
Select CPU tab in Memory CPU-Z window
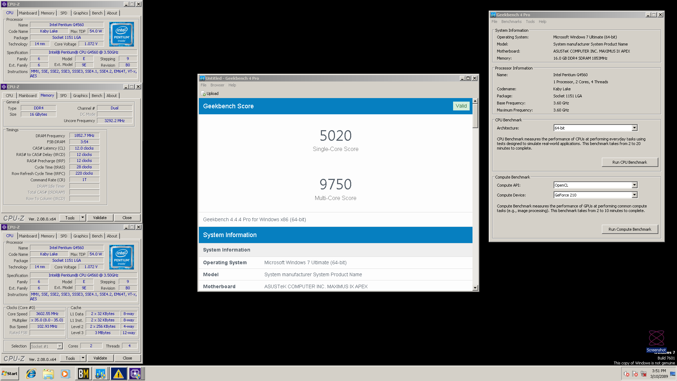click(x=10, y=96)
